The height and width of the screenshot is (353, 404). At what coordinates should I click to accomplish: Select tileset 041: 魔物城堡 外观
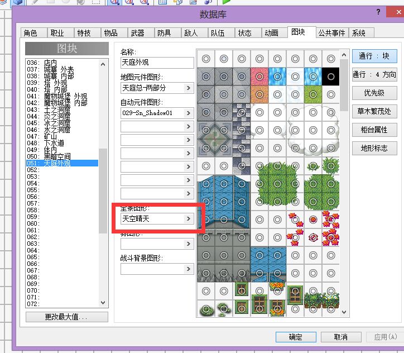(x=62, y=96)
